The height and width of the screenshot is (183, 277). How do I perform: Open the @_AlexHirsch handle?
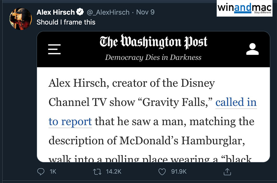click(108, 12)
